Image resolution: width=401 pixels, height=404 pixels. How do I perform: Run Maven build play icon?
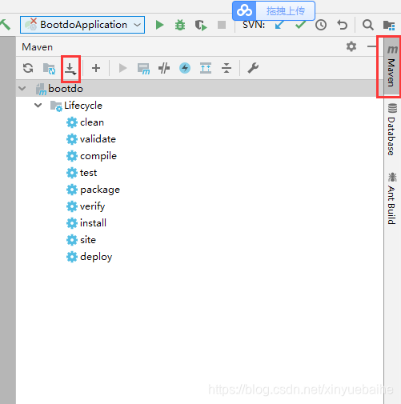(122, 68)
